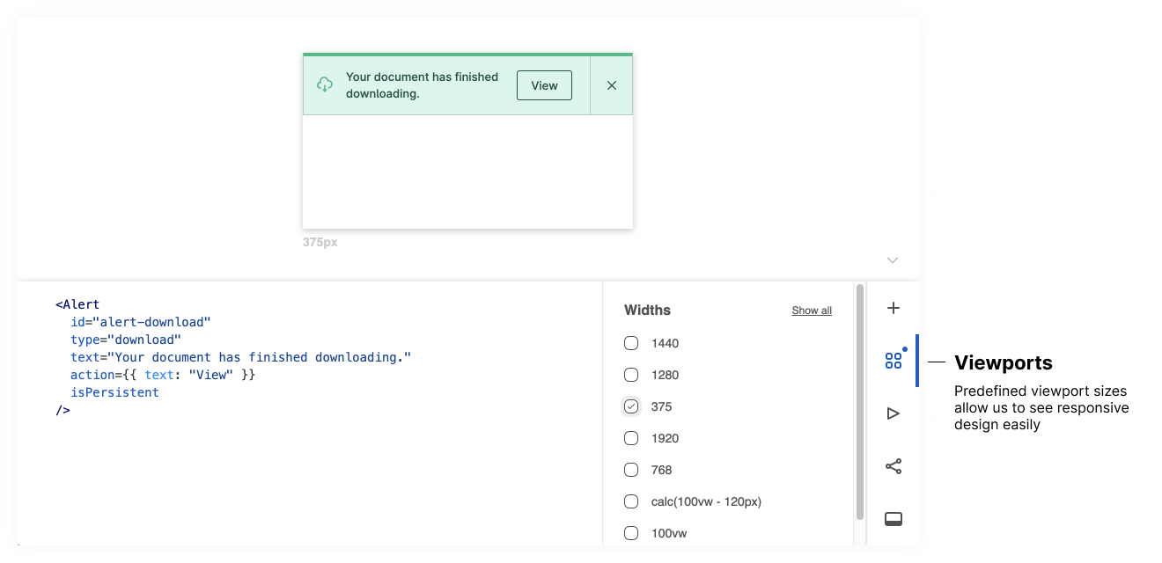Enable the 100vw width checkbox
Image resolution: width=1162 pixels, height=563 pixels.
tap(631, 533)
